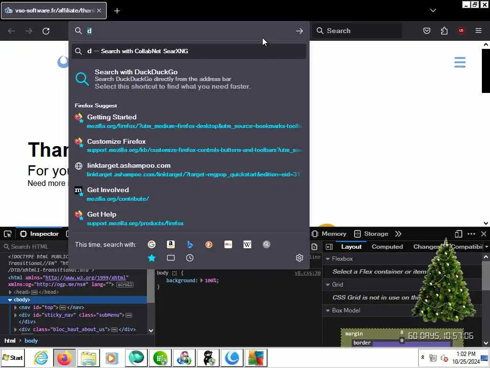Expand the head element node
Screen dimensions: 490x368
click(10, 292)
